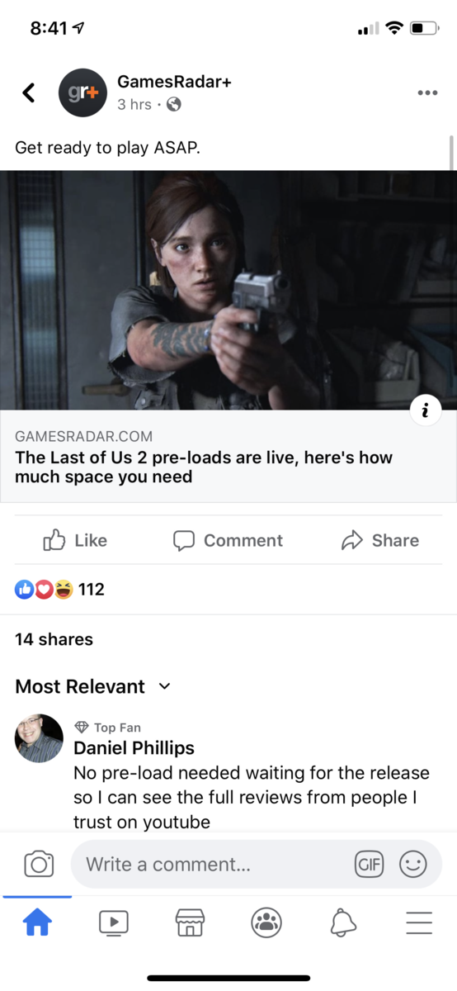Tap the Share button

380,540
